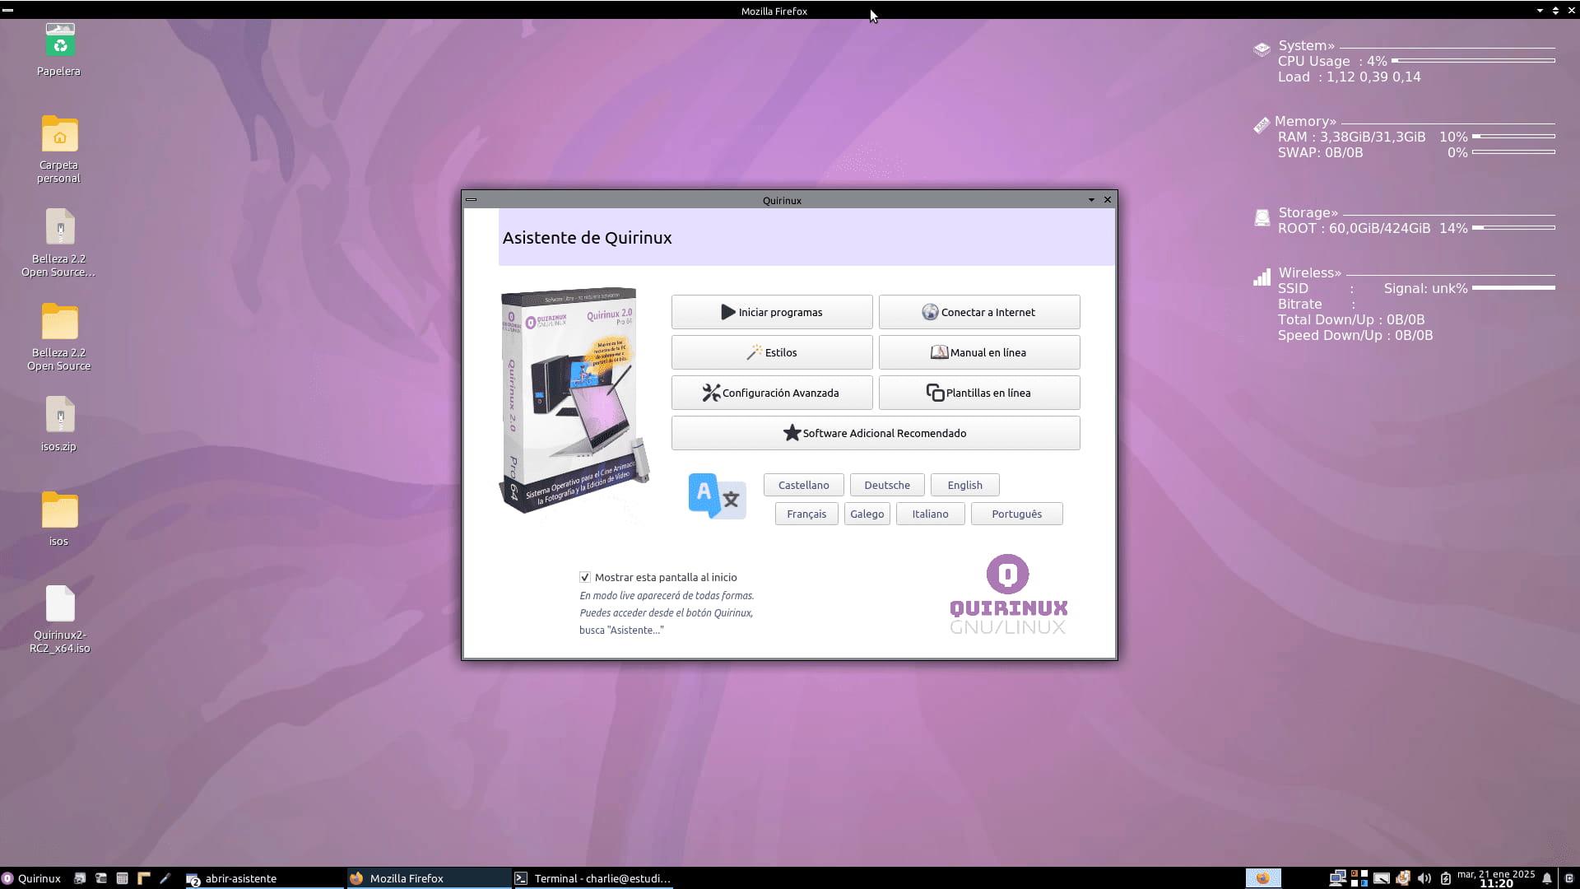Click the Iniciar programas button

click(x=772, y=312)
